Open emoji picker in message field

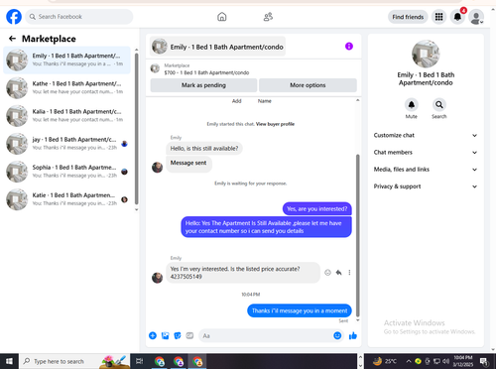337,336
